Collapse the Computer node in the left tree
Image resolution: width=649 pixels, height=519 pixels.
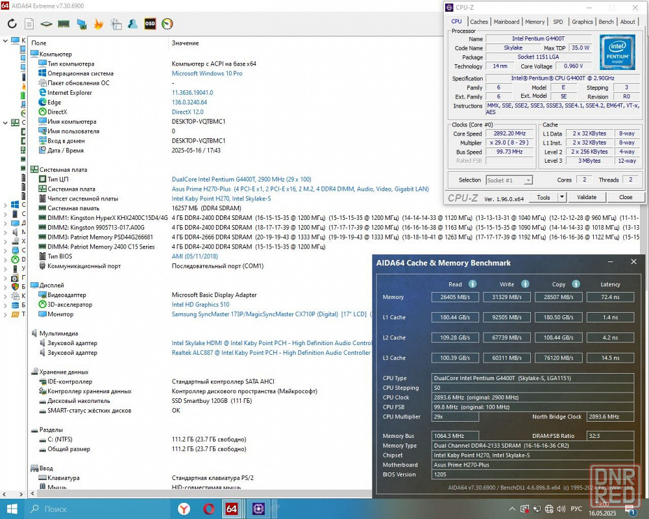pyautogui.click(x=5, y=41)
